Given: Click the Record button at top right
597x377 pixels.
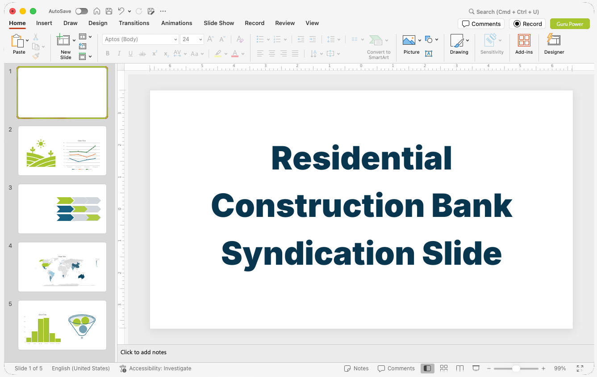Looking at the screenshot, I should coord(527,24).
